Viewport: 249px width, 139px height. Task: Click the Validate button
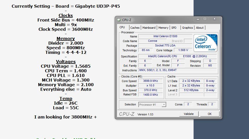[189, 114]
